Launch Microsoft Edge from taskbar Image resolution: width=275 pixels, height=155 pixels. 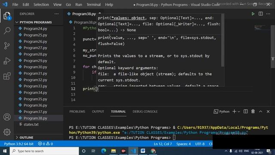pos(104,151)
